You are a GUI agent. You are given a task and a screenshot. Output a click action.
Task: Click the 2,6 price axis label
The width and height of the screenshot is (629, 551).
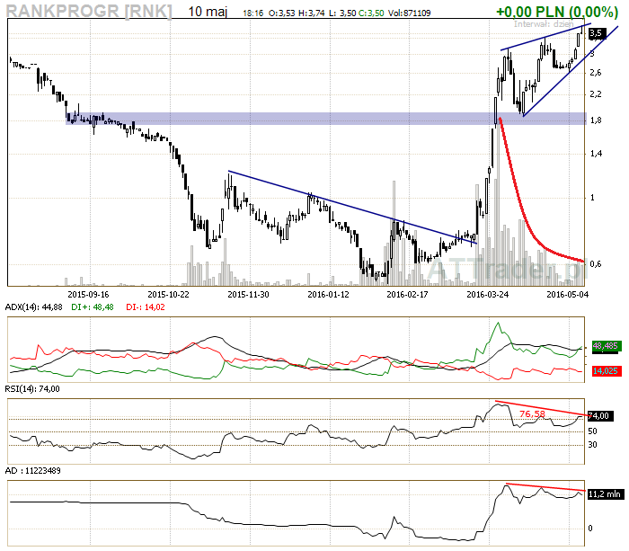[x=595, y=73]
